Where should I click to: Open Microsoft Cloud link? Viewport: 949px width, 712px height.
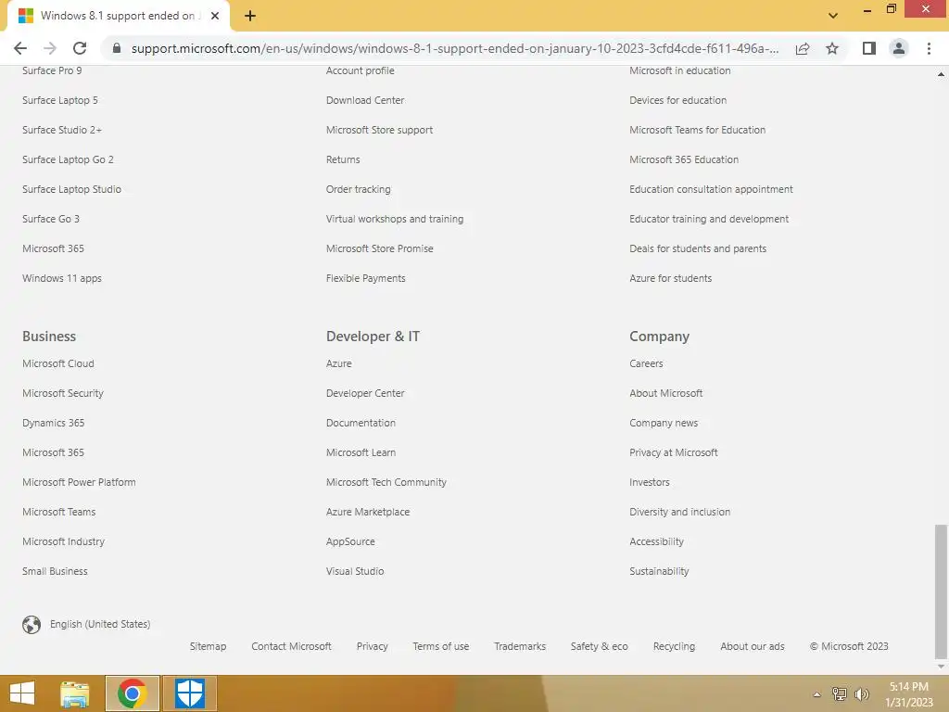58,363
